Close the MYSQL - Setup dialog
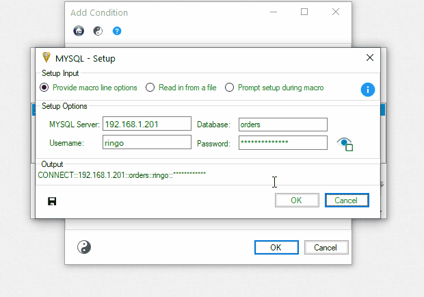424x297 pixels. [370, 58]
